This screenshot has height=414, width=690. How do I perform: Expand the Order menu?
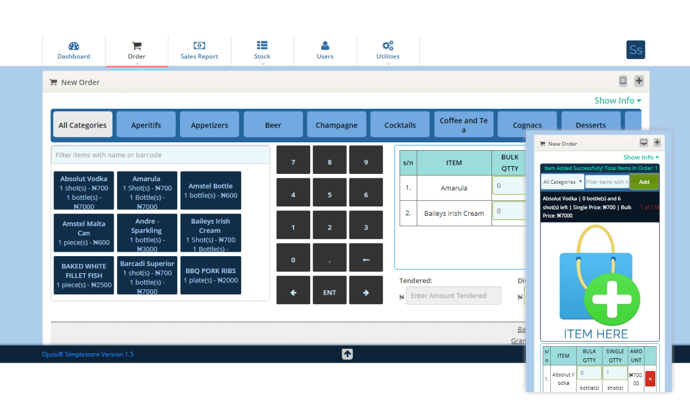[136, 50]
